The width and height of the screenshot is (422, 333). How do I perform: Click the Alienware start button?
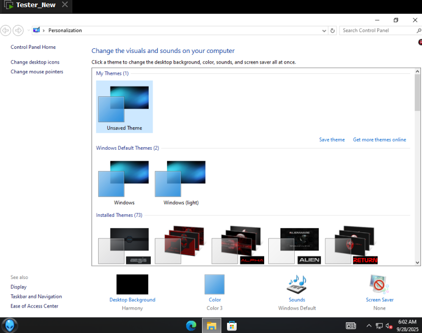pyautogui.click(x=10, y=325)
